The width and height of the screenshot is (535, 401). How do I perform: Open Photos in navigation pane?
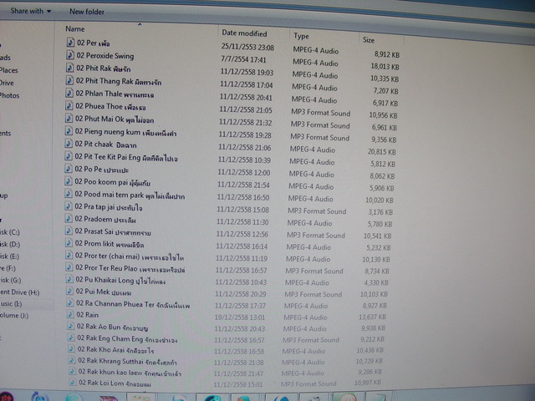click(x=9, y=95)
